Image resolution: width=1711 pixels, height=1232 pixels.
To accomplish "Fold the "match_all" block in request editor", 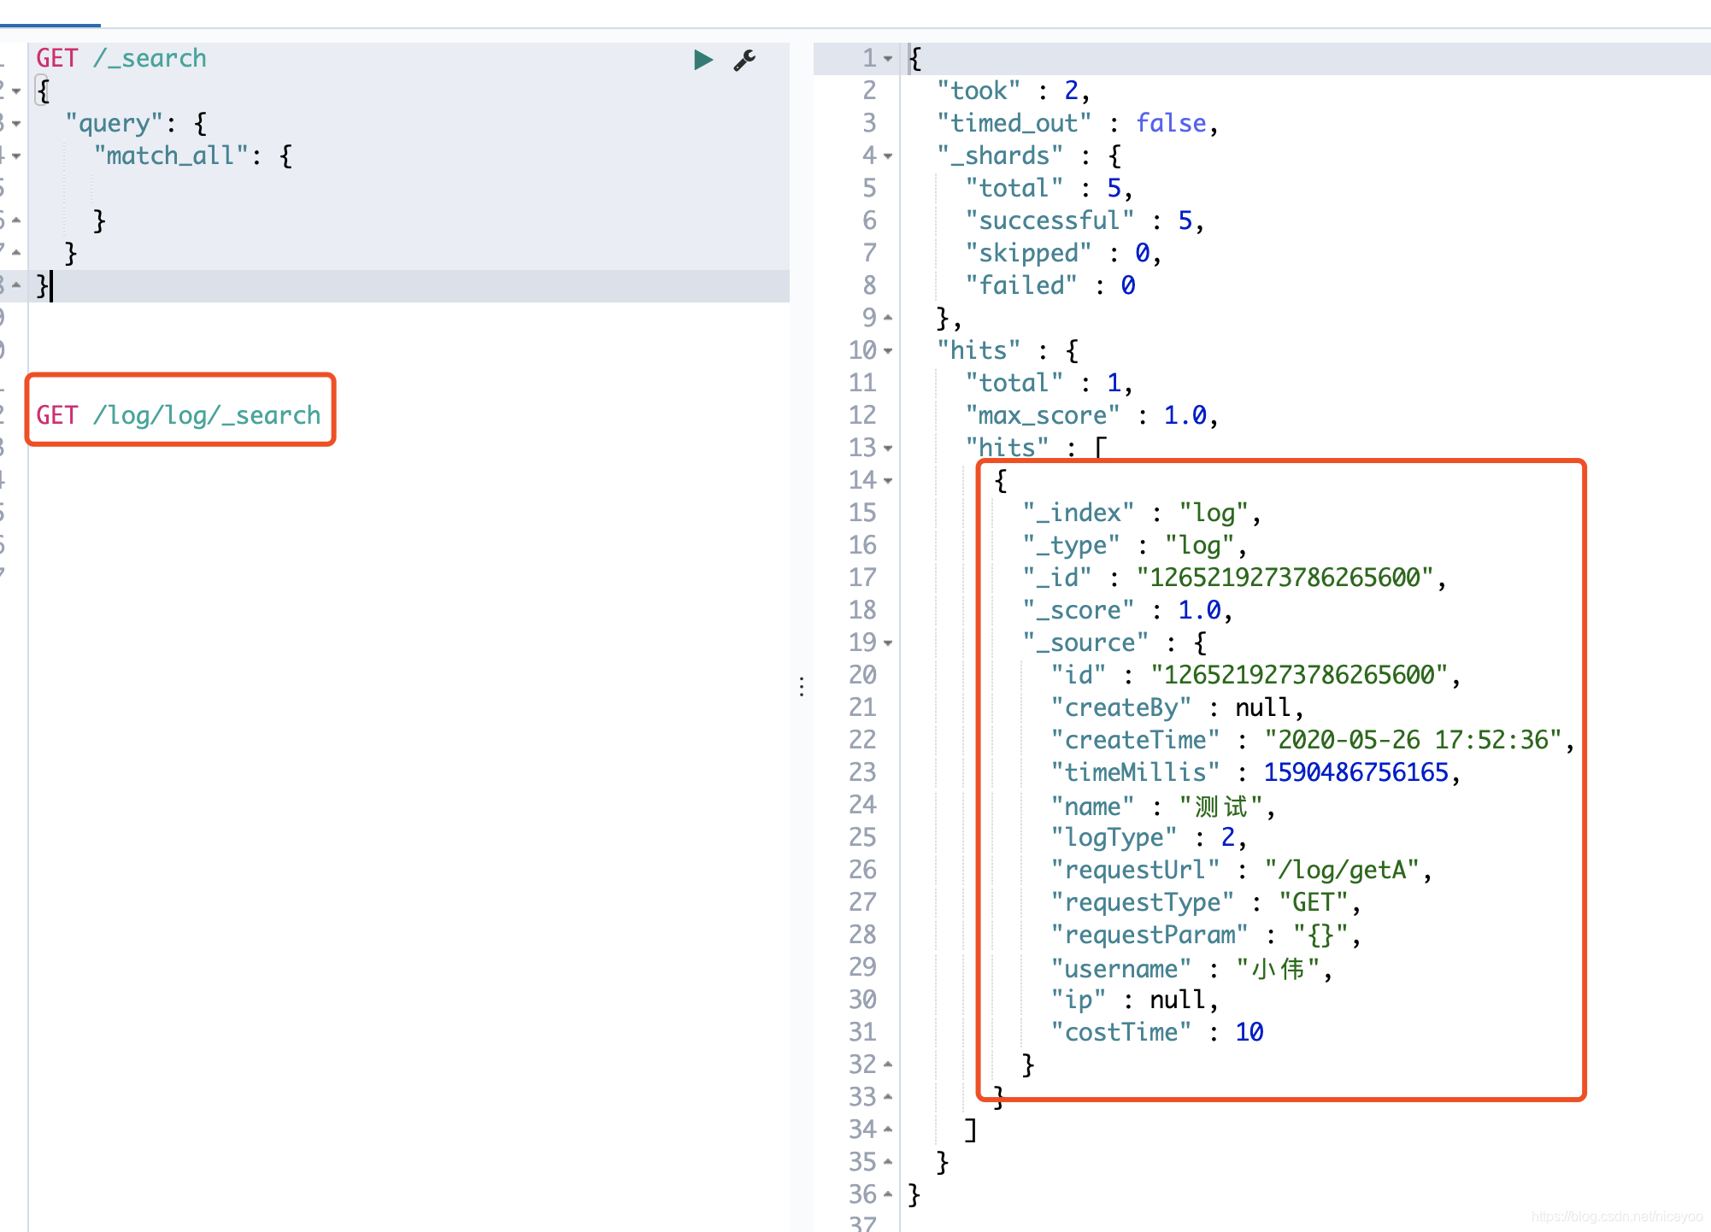I will (16, 156).
